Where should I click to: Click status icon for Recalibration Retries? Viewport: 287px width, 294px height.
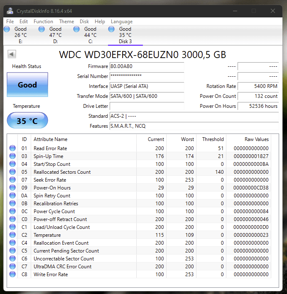coord(12,203)
